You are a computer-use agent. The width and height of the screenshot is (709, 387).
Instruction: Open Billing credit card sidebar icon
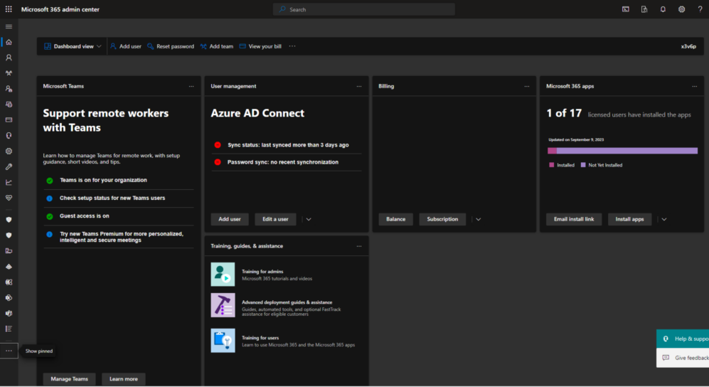pos(9,120)
